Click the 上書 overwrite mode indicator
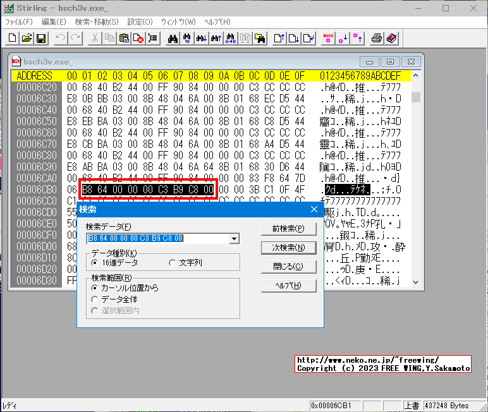This screenshot has width=488, height=412. [412, 406]
